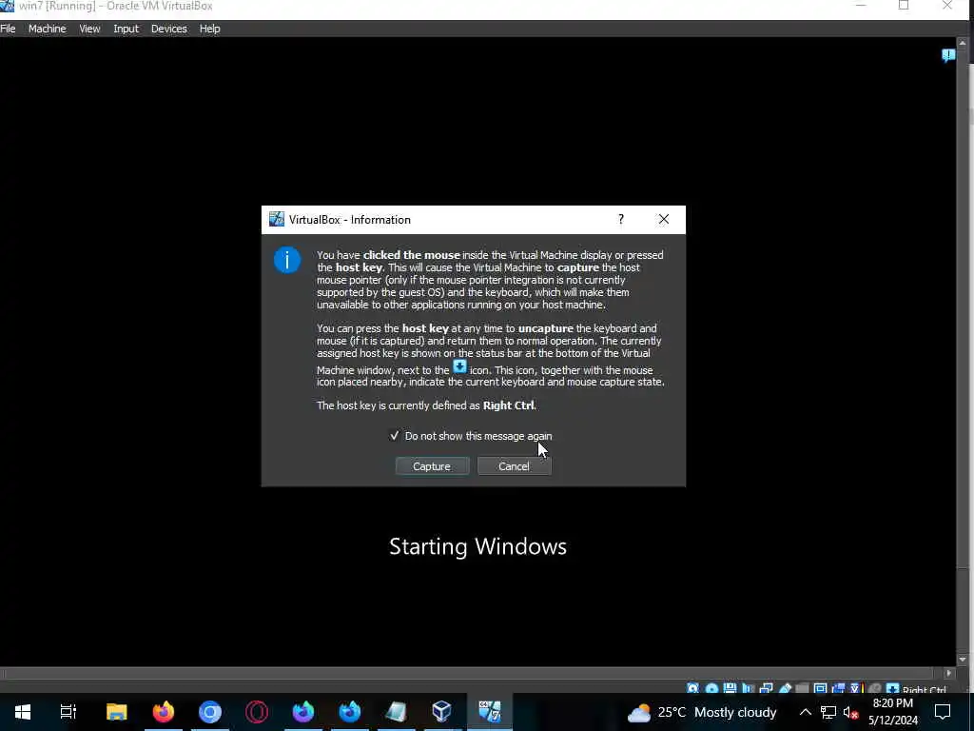The width and height of the screenshot is (974, 731).
Task: Uncheck 'Do not show this message again'
Action: (395, 436)
